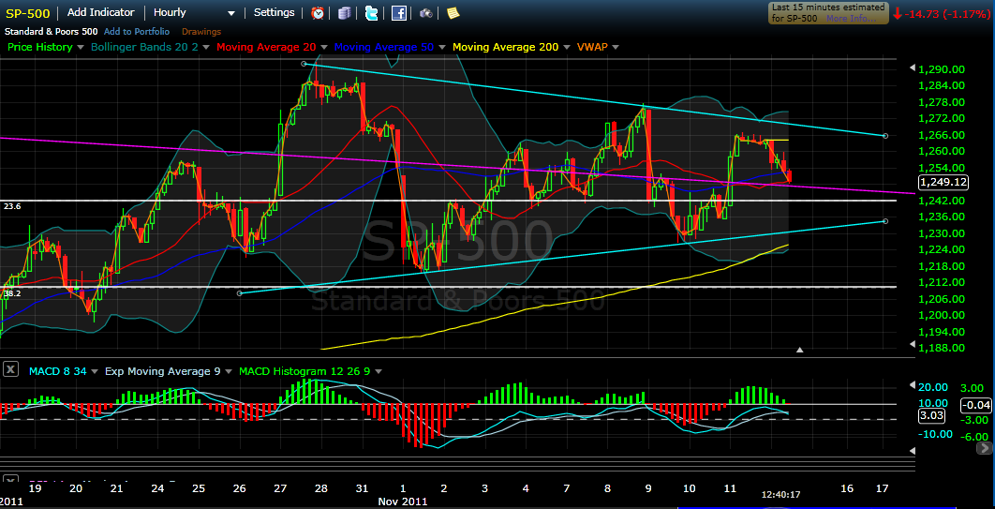Click the alarm clock alert icon
This screenshot has width=995, height=509.
[318, 13]
